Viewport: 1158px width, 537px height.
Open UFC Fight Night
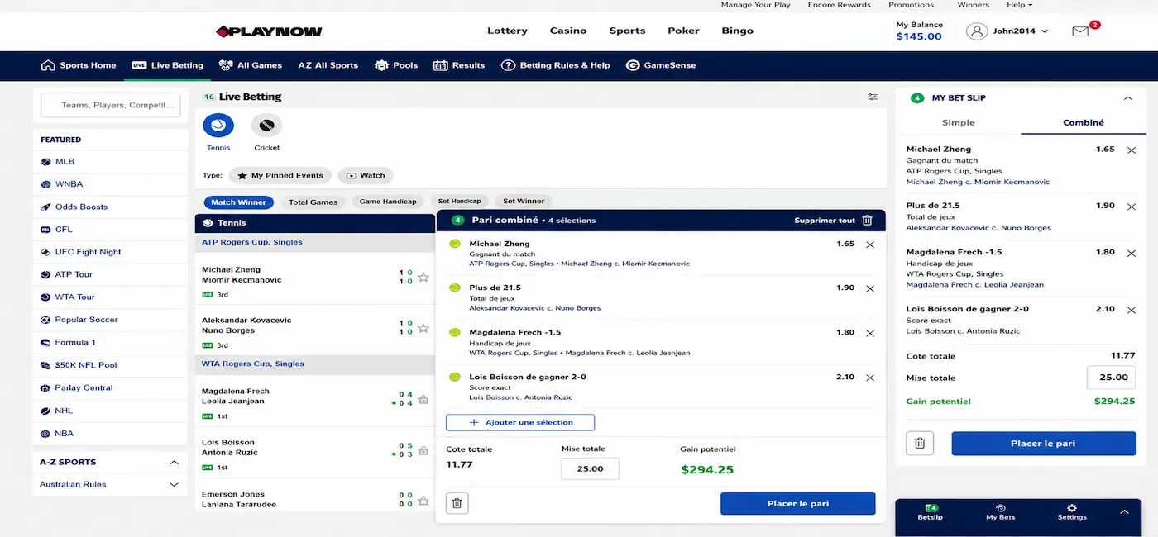111,252
